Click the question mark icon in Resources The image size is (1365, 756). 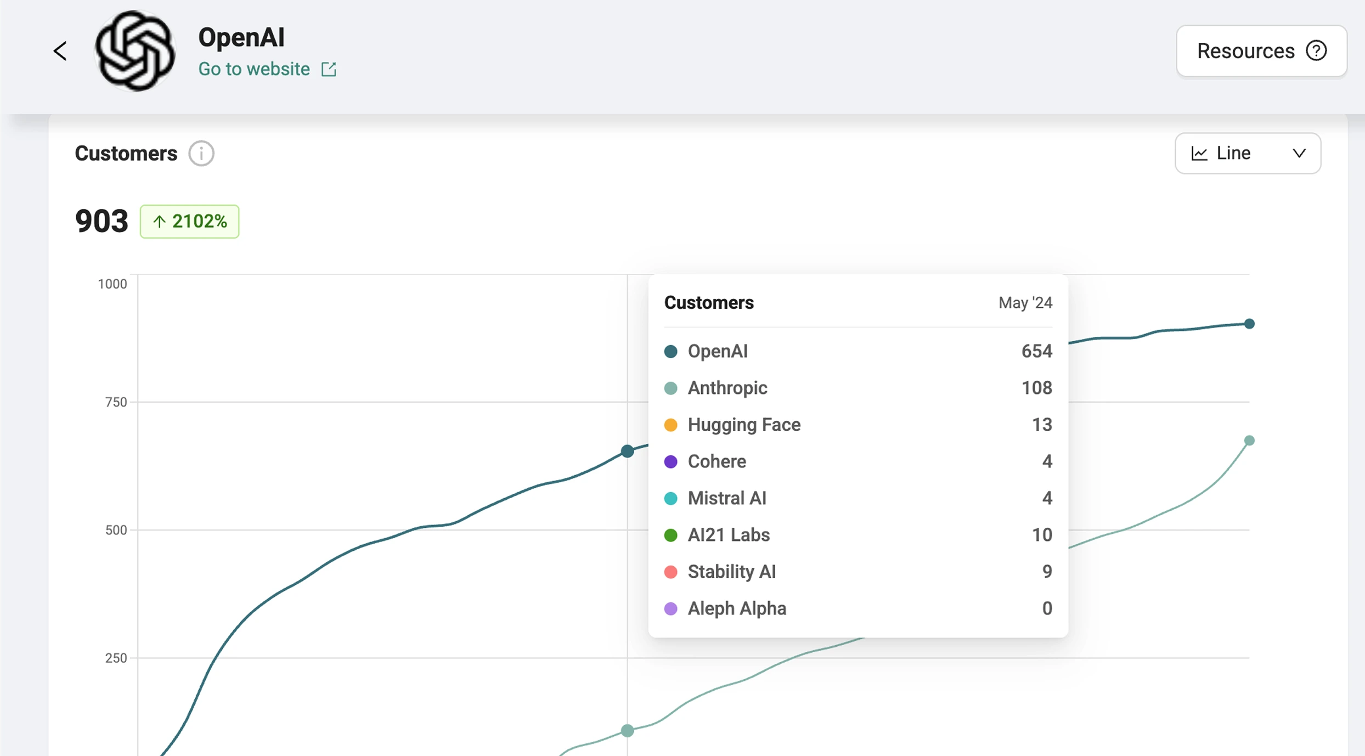tap(1316, 51)
